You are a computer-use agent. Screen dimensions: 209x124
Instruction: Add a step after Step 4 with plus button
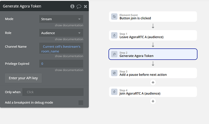[x=153, y=101]
